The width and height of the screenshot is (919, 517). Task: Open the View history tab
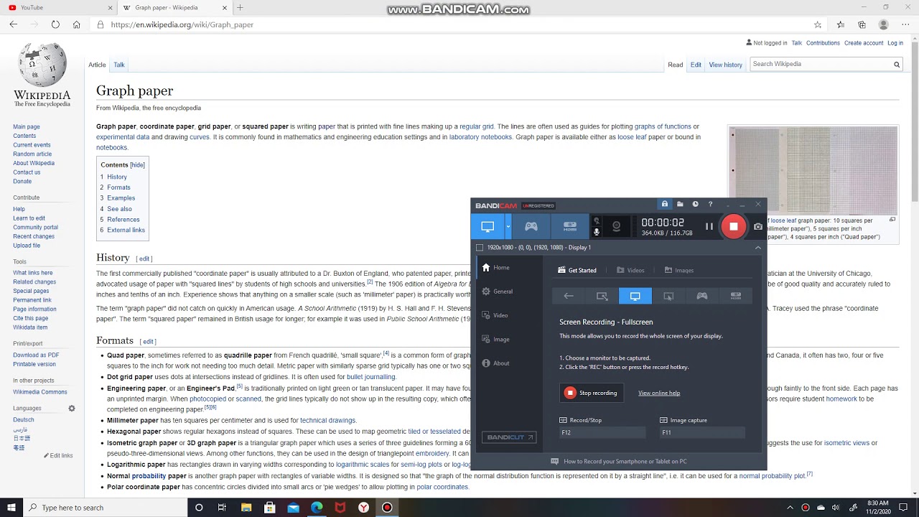pyautogui.click(x=726, y=65)
